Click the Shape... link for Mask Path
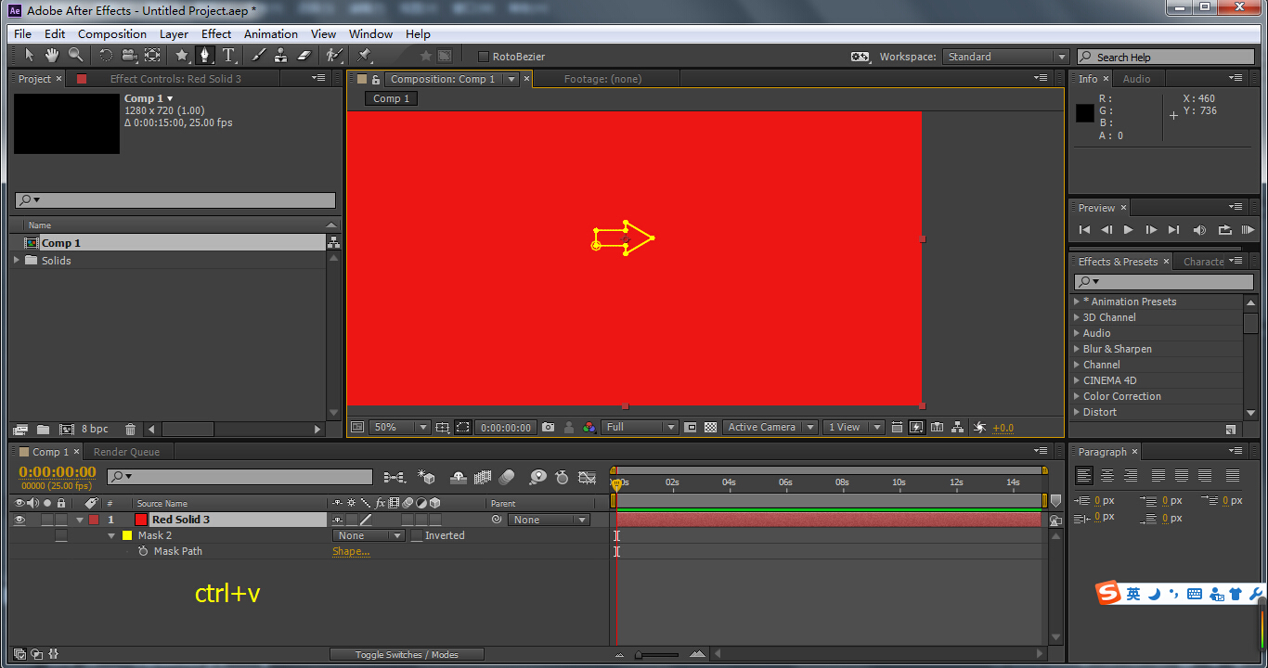 tap(351, 552)
